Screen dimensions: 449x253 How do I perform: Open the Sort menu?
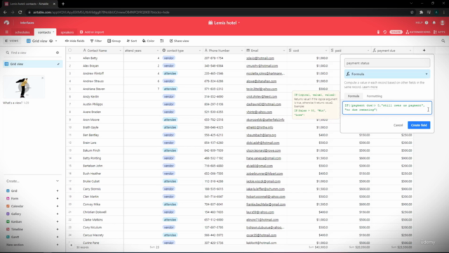(x=132, y=41)
